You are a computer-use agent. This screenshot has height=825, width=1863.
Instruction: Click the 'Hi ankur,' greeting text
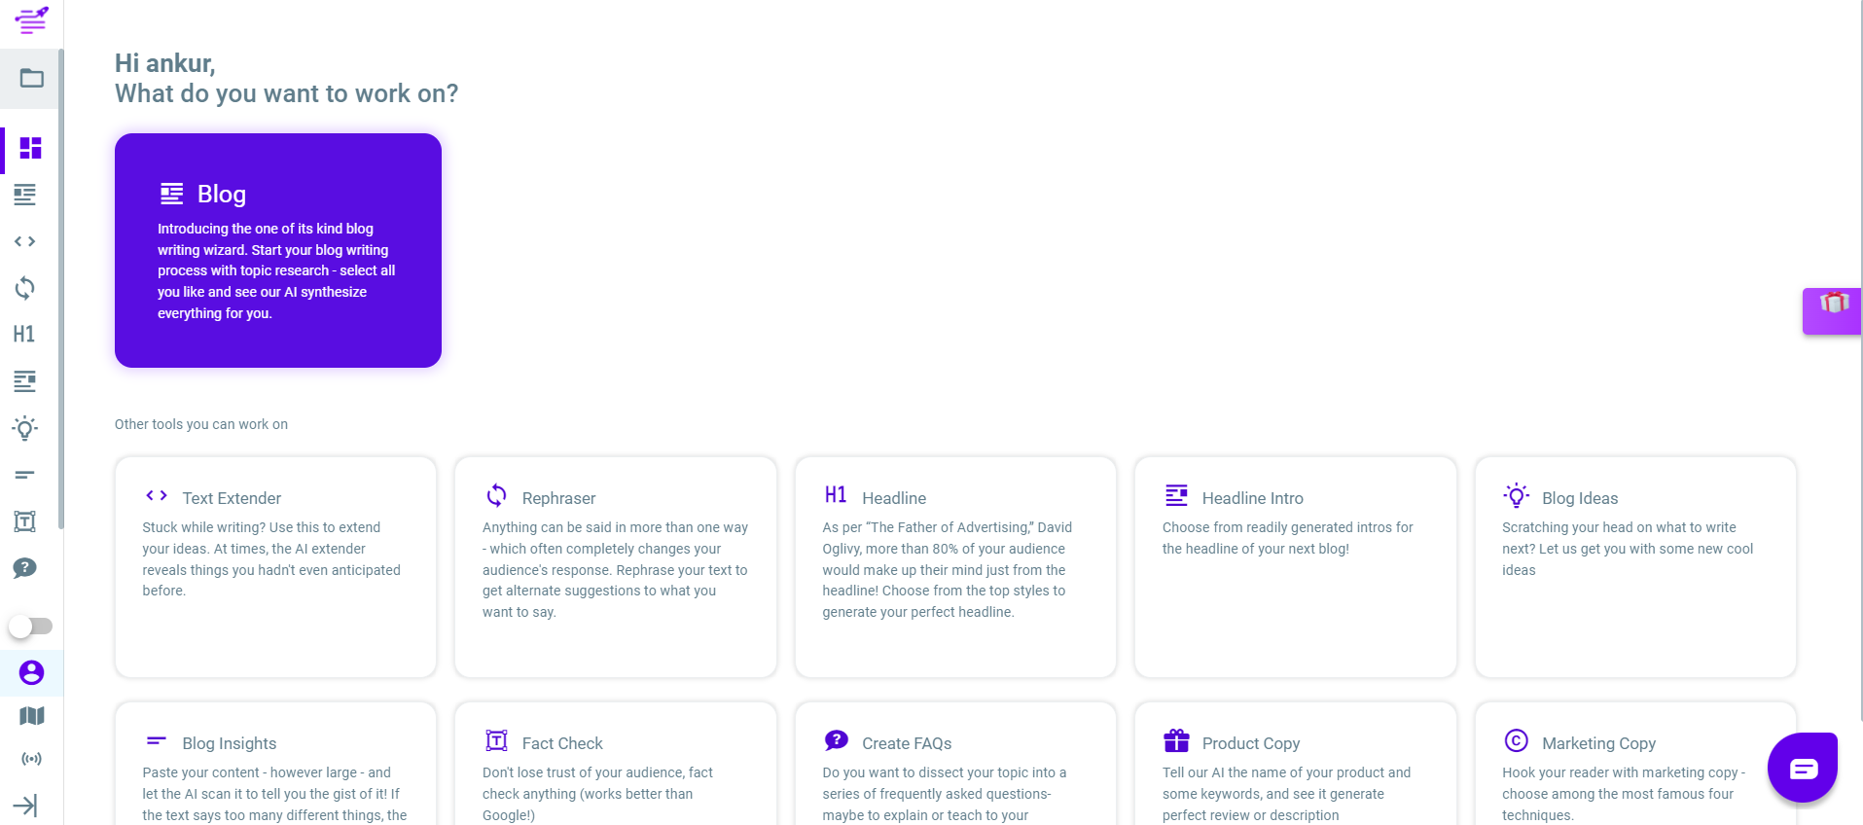(x=164, y=63)
